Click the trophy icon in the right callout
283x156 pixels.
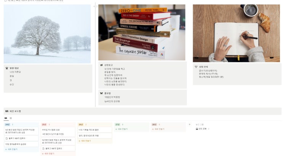(196, 67)
